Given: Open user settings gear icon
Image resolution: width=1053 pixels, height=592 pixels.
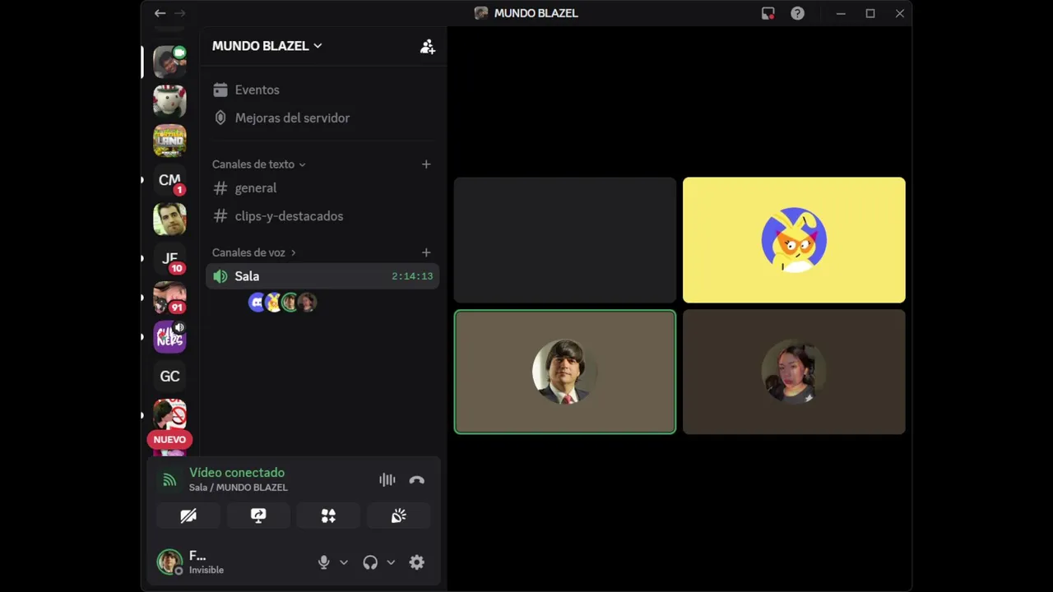Looking at the screenshot, I should 417,562.
